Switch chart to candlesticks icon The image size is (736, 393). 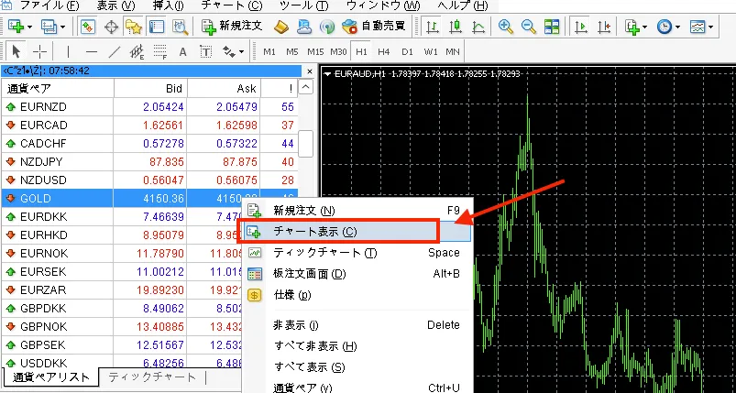[455, 27]
